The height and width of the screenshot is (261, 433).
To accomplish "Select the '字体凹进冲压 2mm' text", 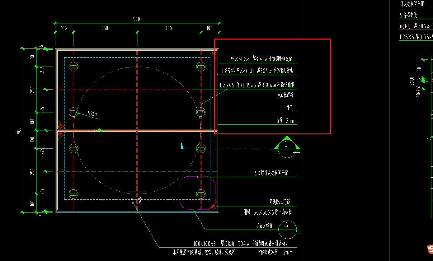I will pos(275,253).
